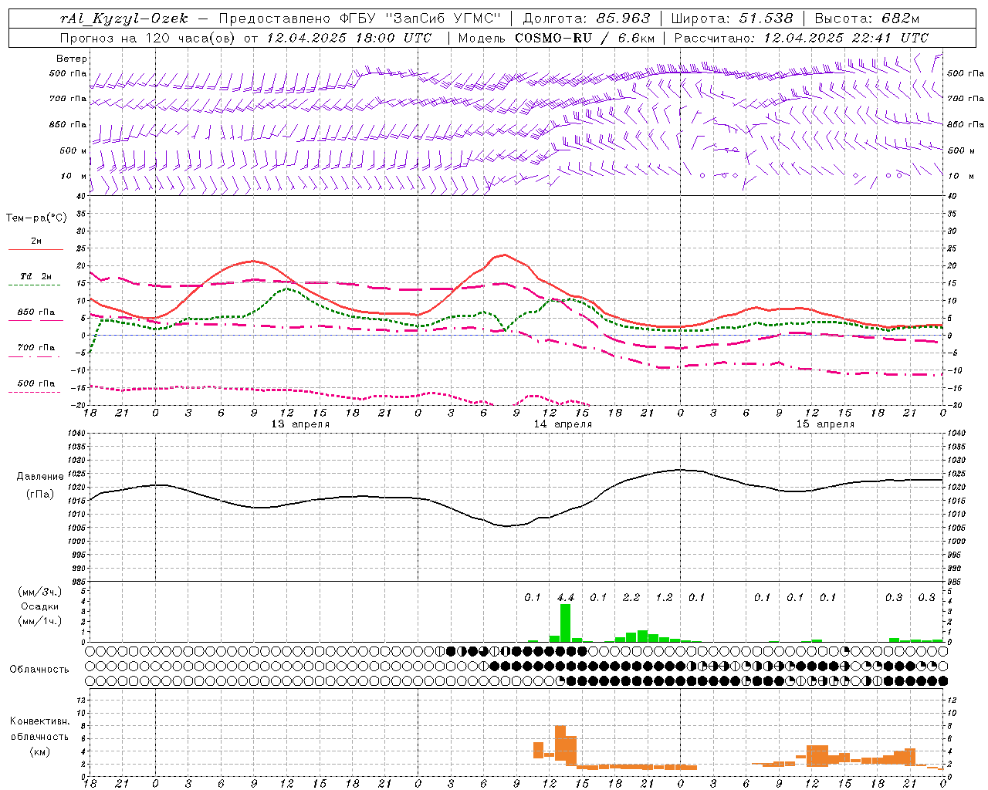Click the 'Модель COSMO-RU / 6.6км' model label
Viewport: 988px width, 790px height.
557,38
